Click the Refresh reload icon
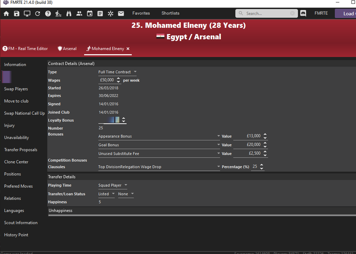 point(38,14)
